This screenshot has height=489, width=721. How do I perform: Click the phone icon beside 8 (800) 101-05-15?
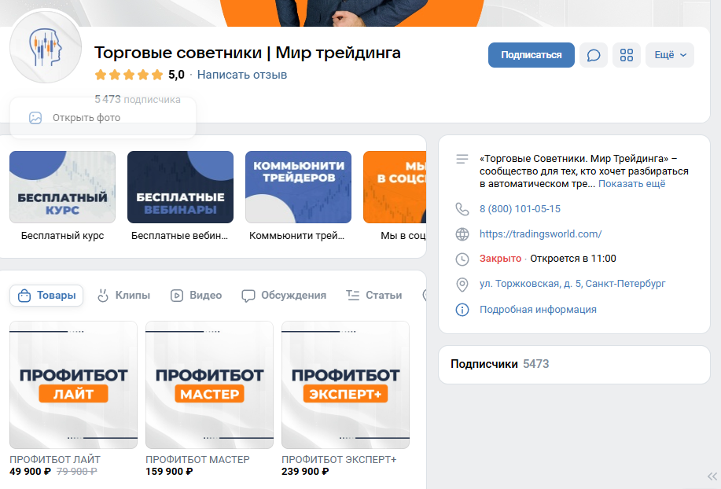(x=462, y=209)
